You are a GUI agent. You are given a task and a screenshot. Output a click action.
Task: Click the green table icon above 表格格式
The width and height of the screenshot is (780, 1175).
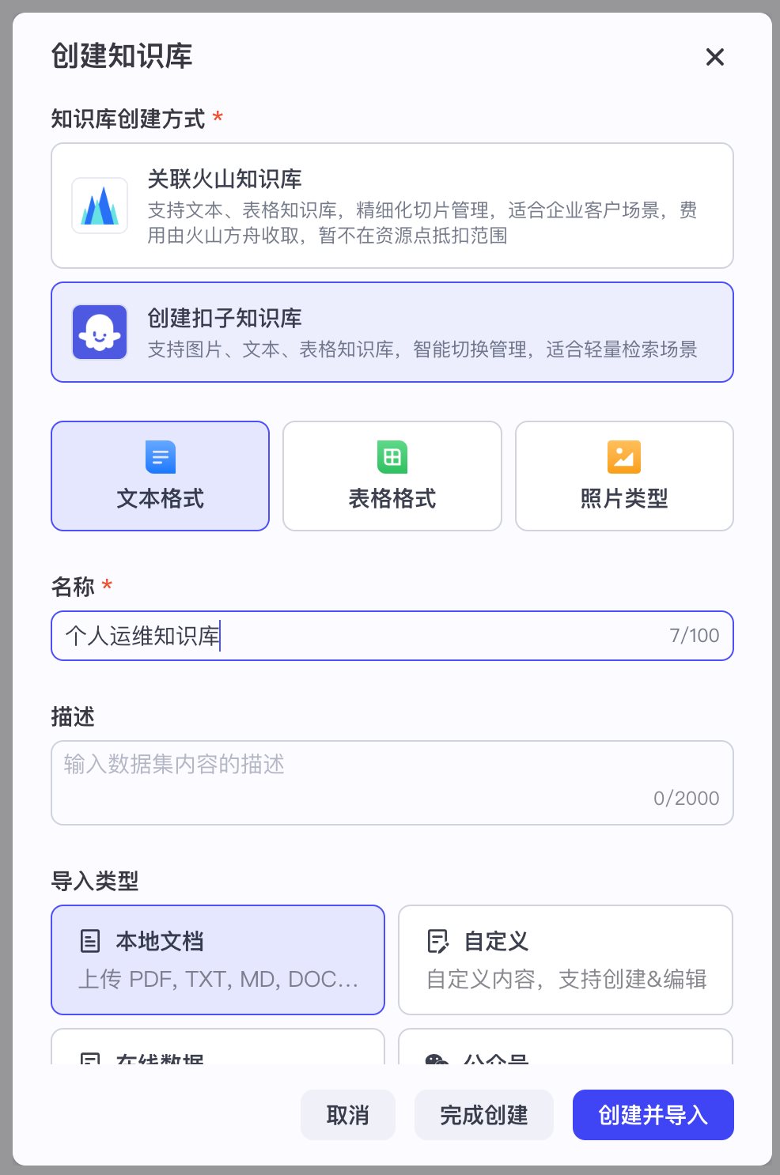click(x=392, y=457)
